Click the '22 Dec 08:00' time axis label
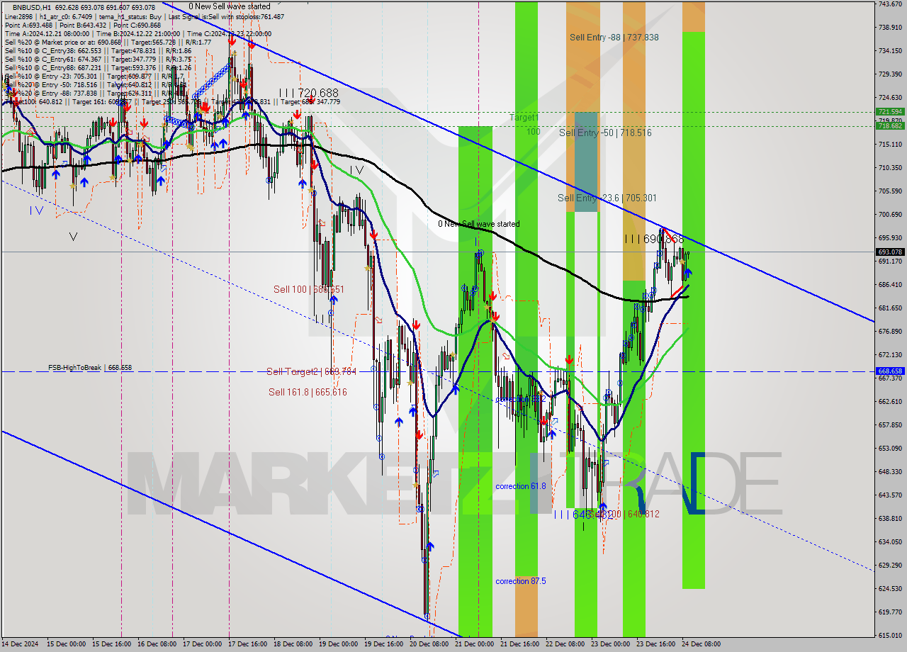907x652 pixels. coord(564,644)
